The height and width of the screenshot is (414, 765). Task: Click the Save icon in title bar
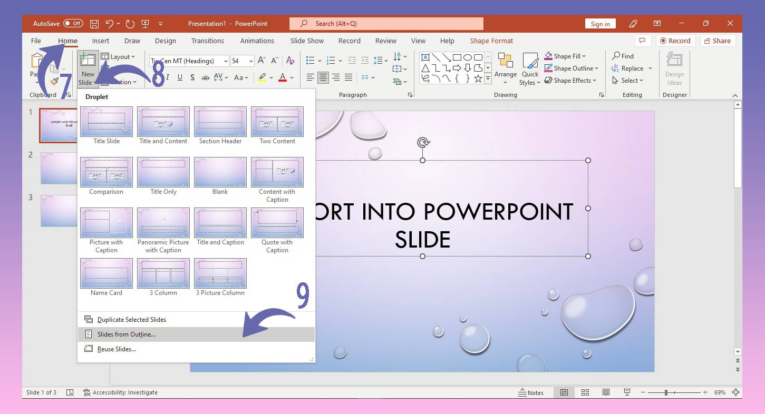point(94,24)
